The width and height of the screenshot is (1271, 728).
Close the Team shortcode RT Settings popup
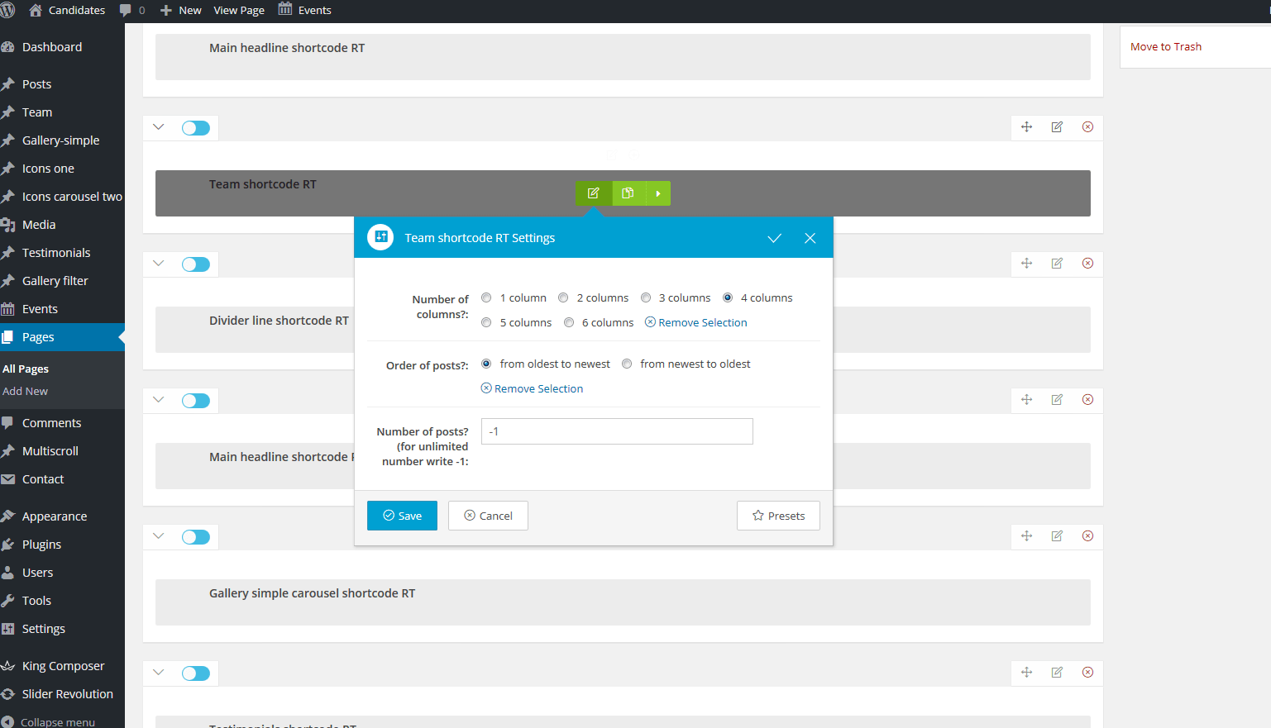click(810, 238)
